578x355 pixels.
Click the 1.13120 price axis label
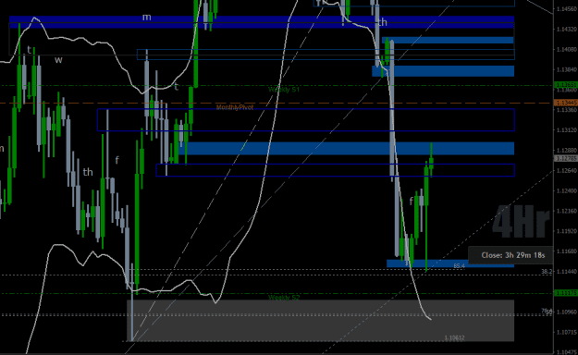point(567,130)
